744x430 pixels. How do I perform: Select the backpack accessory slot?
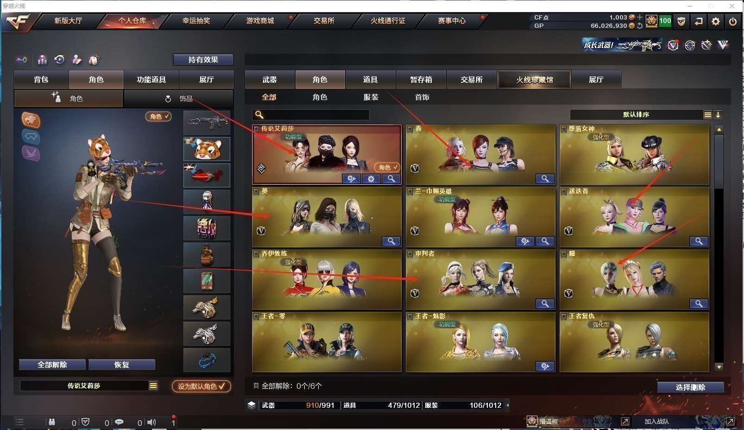pyautogui.click(x=207, y=228)
